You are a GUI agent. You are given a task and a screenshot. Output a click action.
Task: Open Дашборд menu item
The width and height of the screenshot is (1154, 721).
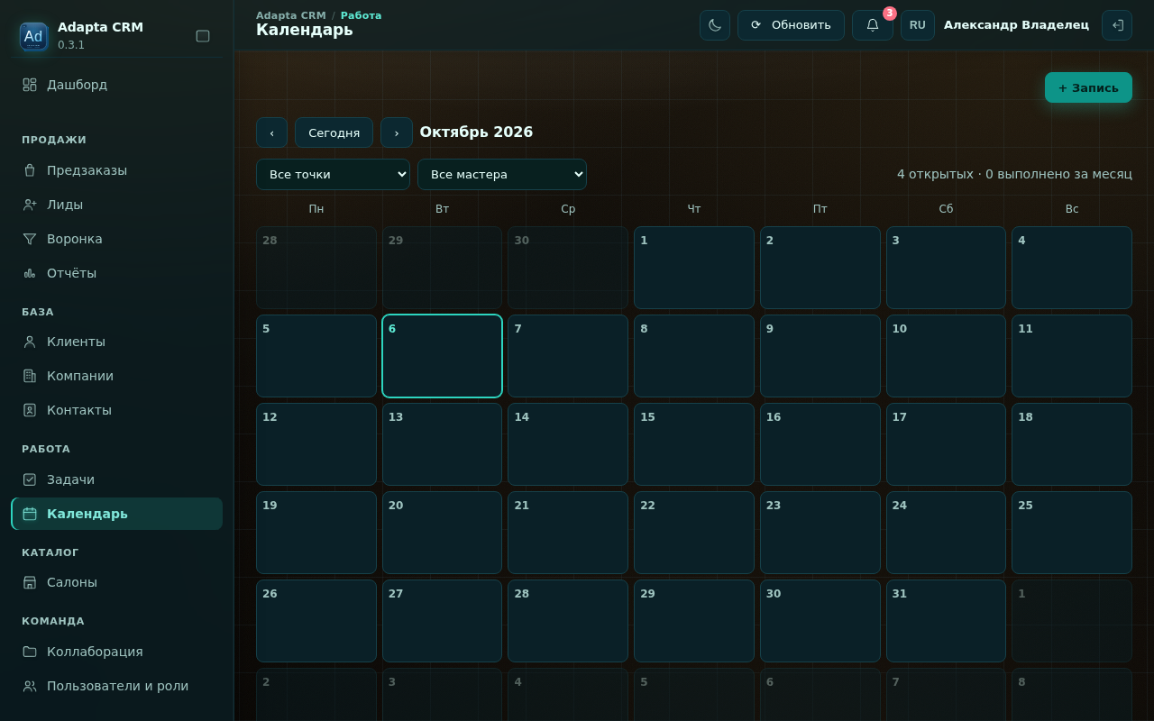117,85
